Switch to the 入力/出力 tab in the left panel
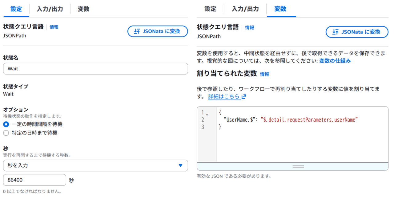The image size is (394, 198). [x=50, y=9]
